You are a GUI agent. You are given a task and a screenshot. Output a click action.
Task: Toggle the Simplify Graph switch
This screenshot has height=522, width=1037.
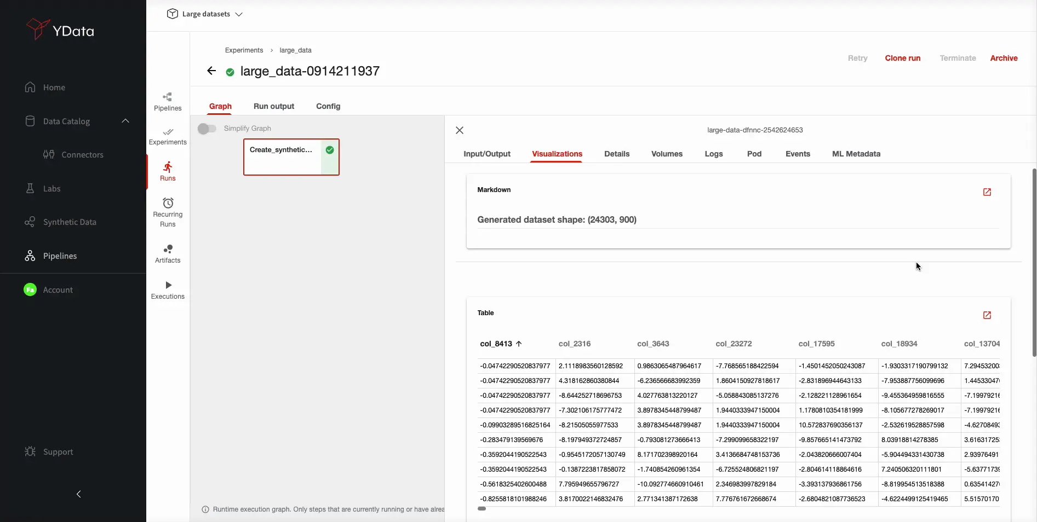pyautogui.click(x=207, y=129)
